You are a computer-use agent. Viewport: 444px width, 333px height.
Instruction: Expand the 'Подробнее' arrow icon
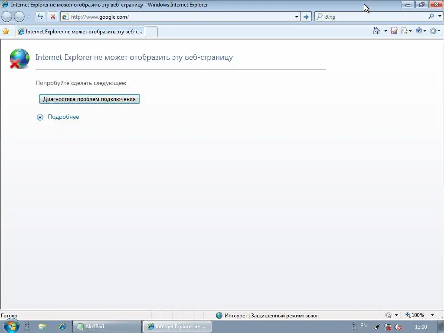point(40,117)
